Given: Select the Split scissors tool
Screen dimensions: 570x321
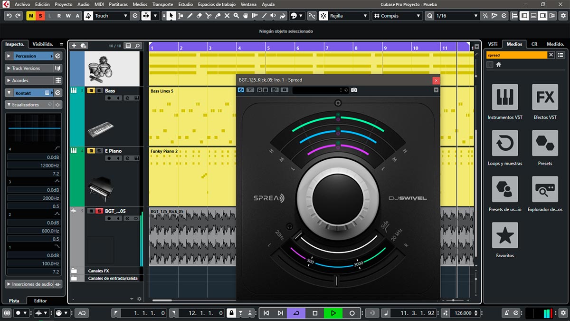Looking at the screenshot, I should (209, 16).
